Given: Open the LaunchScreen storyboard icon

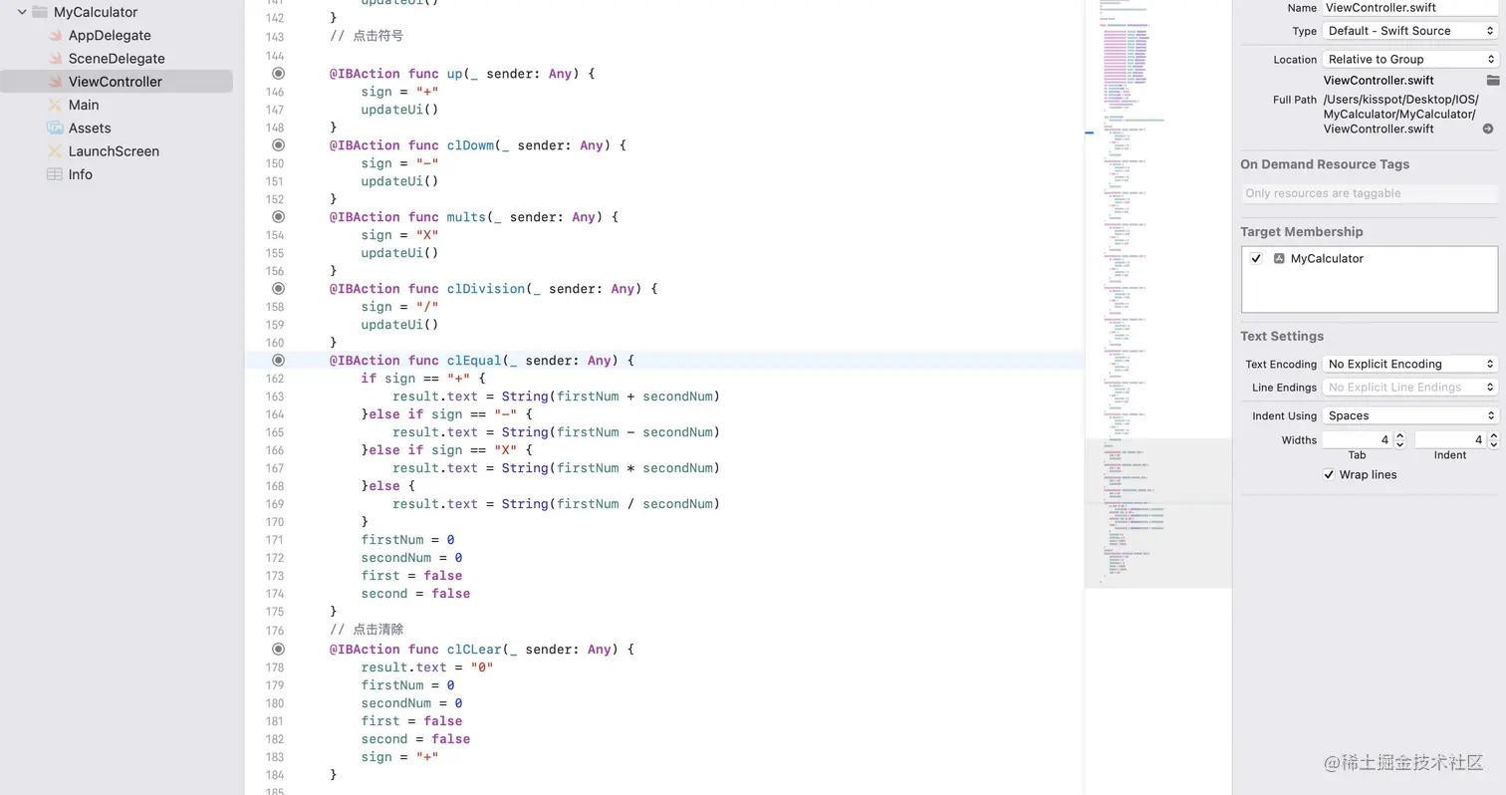Looking at the screenshot, I should pos(55,151).
